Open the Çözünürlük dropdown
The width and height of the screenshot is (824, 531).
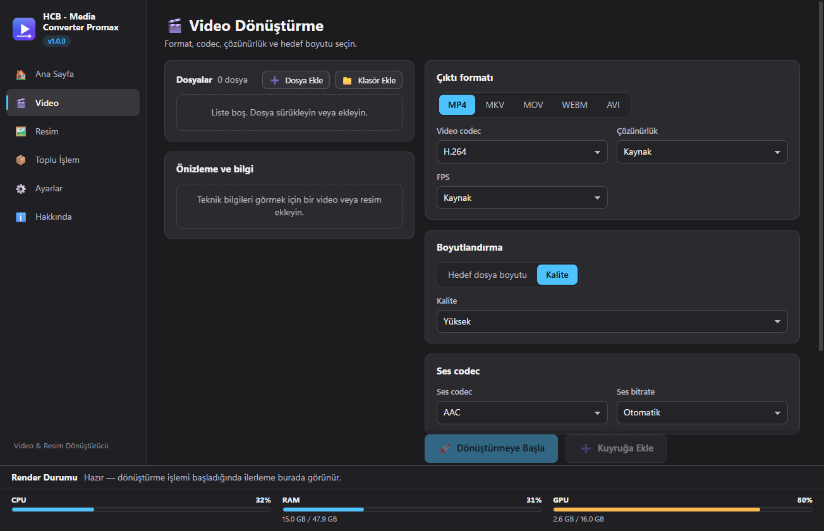click(x=702, y=152)
